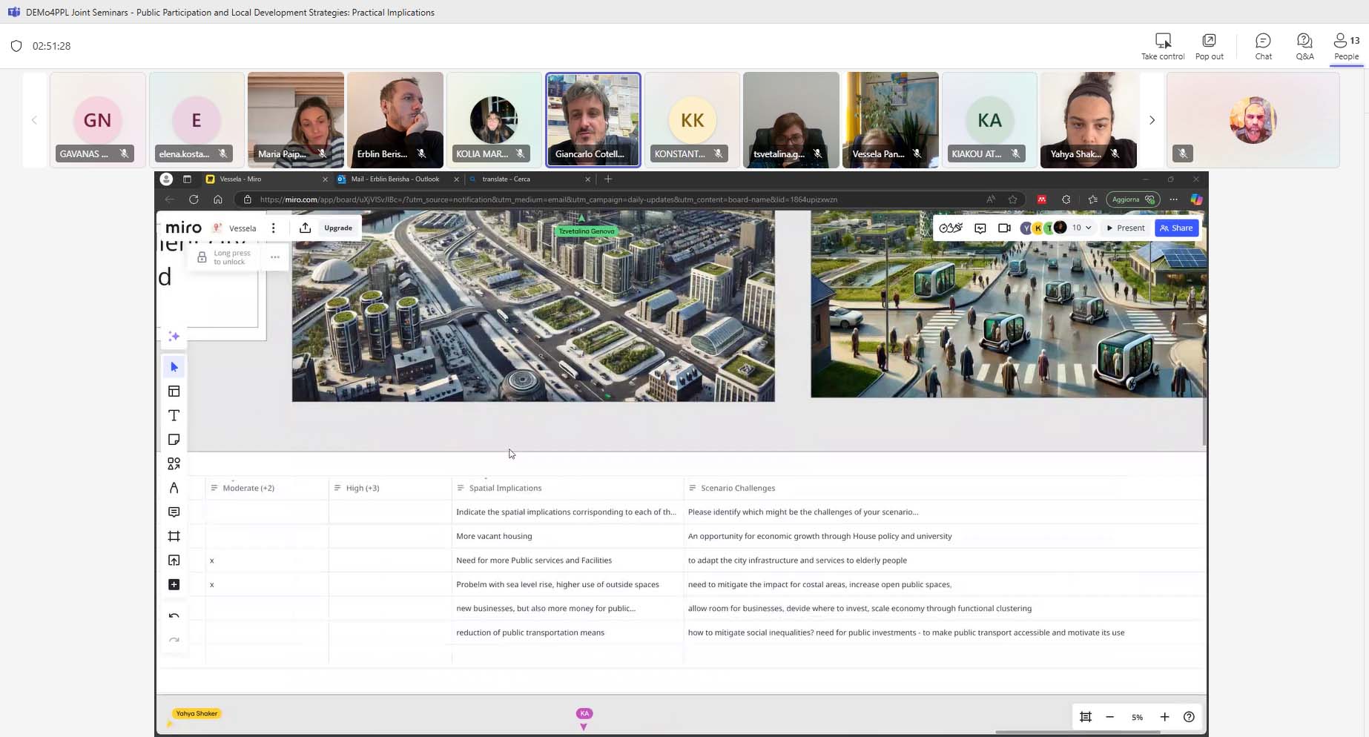This screenshot has width=1369, height=737.
Task: Open Miro AI sparkle assistant
Action: [174, 337]
